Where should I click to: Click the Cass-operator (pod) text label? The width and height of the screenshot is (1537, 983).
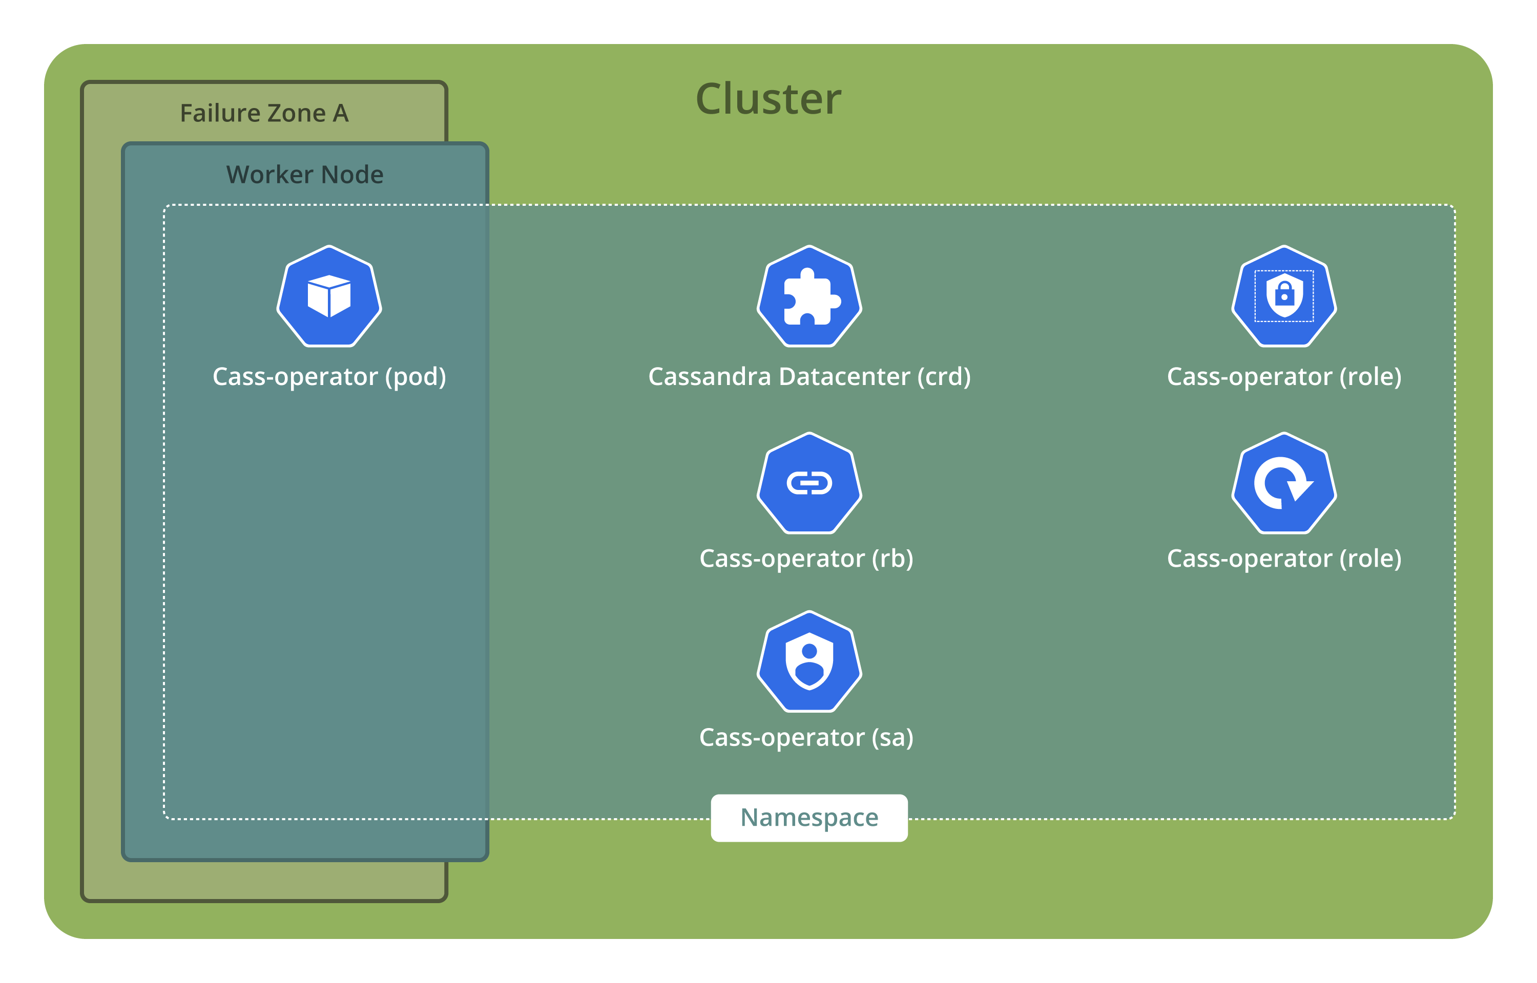click(x=329, y=377)
